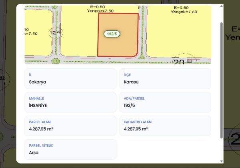Click the vertical scrollbar thumb
This screenshot has height=168, width=240.
click(x=221, y=80)
